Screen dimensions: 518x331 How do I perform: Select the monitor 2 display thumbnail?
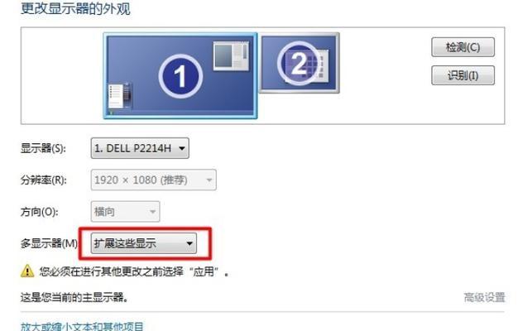300,63
